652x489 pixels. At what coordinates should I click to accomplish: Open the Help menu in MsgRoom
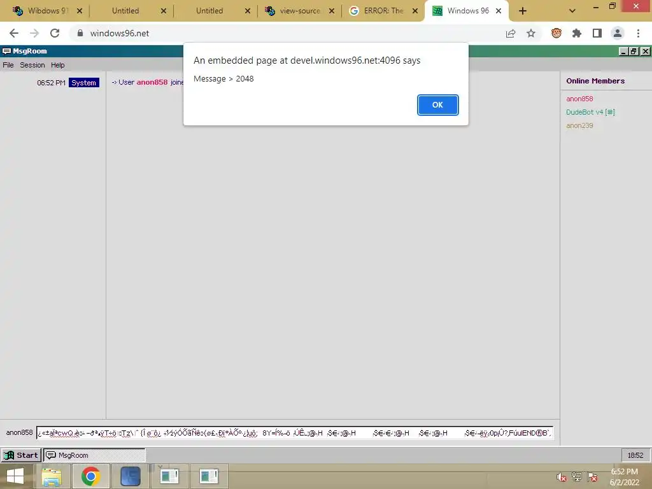58,65
